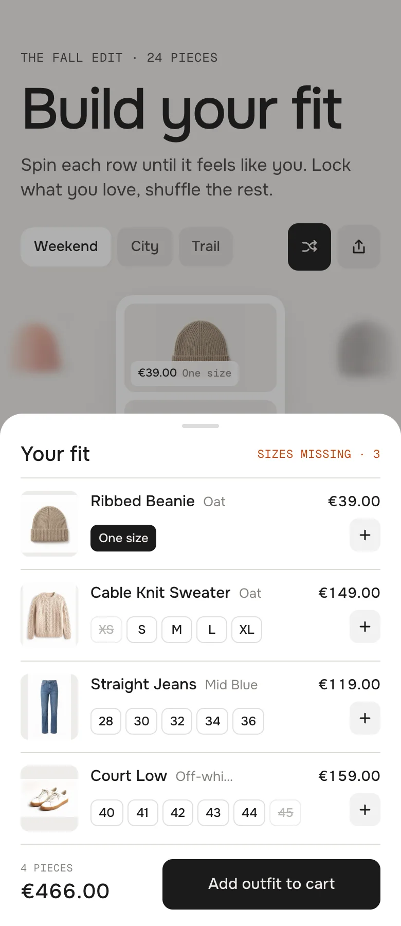Select size M for the sweater
401x926 pixels.
pos(177,630)
